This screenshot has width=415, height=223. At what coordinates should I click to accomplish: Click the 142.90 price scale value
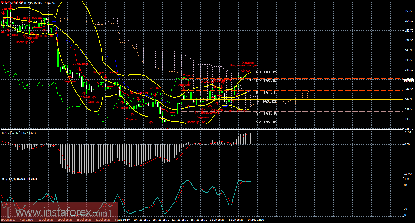coord(409,99)
